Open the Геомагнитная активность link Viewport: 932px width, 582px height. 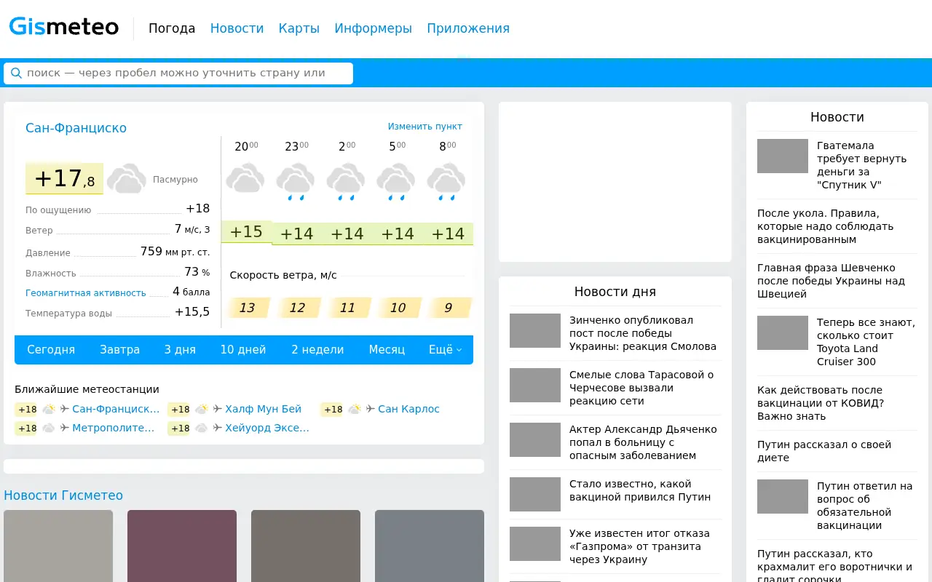86,293
